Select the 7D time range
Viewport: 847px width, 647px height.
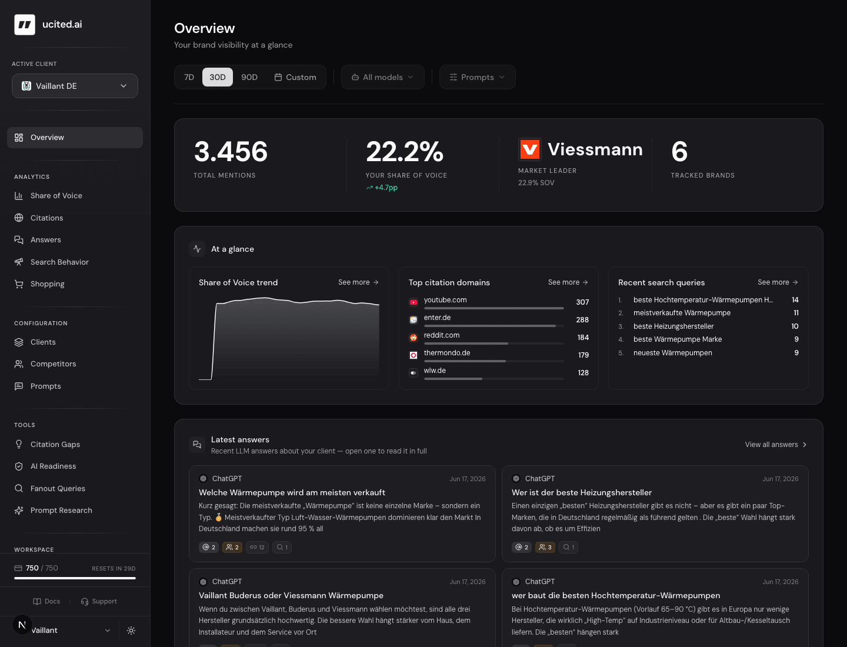pos(189,77)
